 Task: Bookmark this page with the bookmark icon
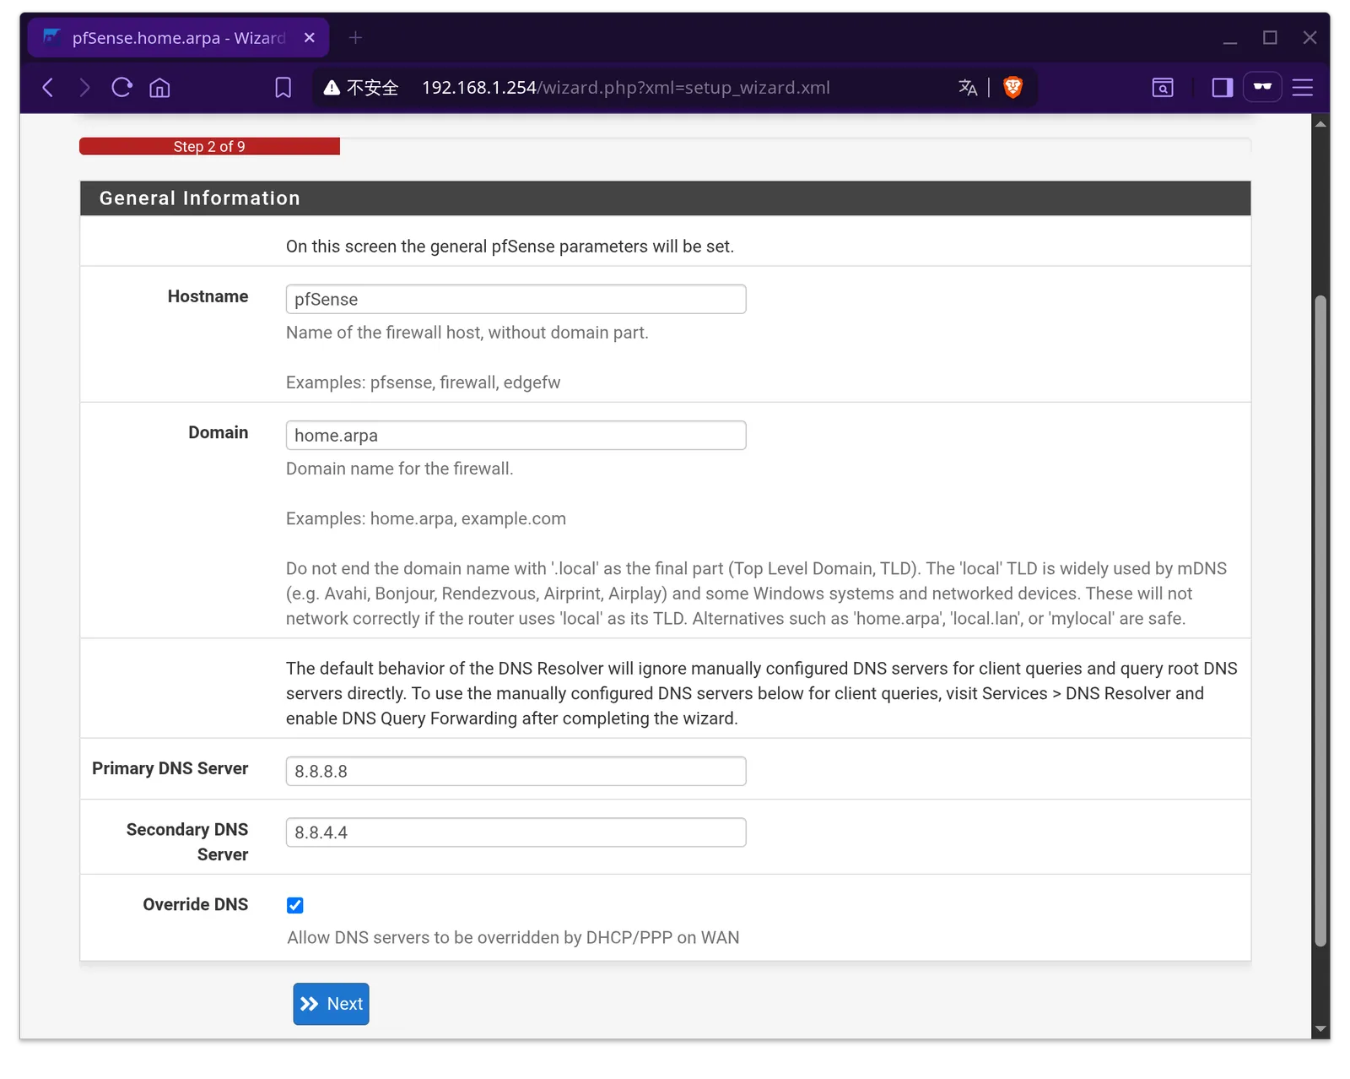283,88
